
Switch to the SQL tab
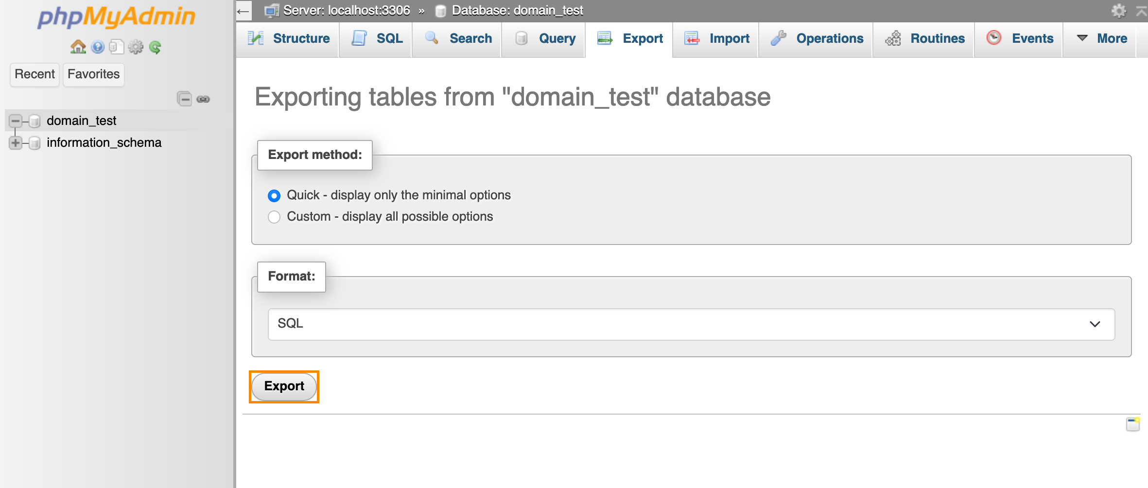(377, 39)
